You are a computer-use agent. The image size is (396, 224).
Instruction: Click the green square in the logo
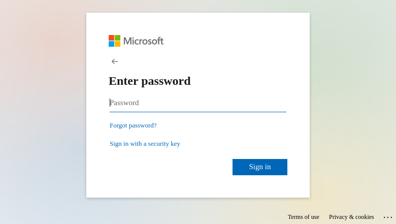click(x=117, y=38)
